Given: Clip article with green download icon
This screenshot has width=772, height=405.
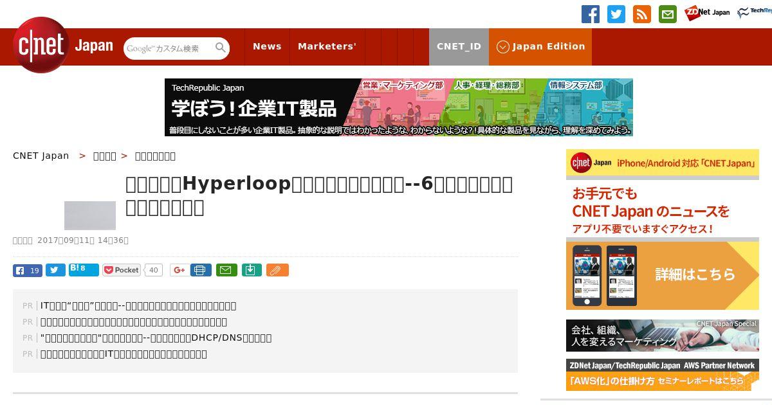Looking at the screenshot, I should click(x=252, y=270).
